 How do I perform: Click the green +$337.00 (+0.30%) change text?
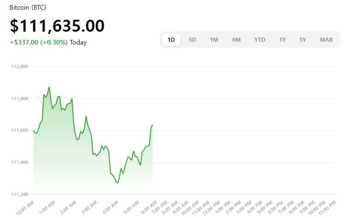tap(39, 42)
